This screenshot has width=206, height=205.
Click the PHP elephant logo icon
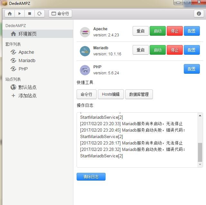coord(85,70)
